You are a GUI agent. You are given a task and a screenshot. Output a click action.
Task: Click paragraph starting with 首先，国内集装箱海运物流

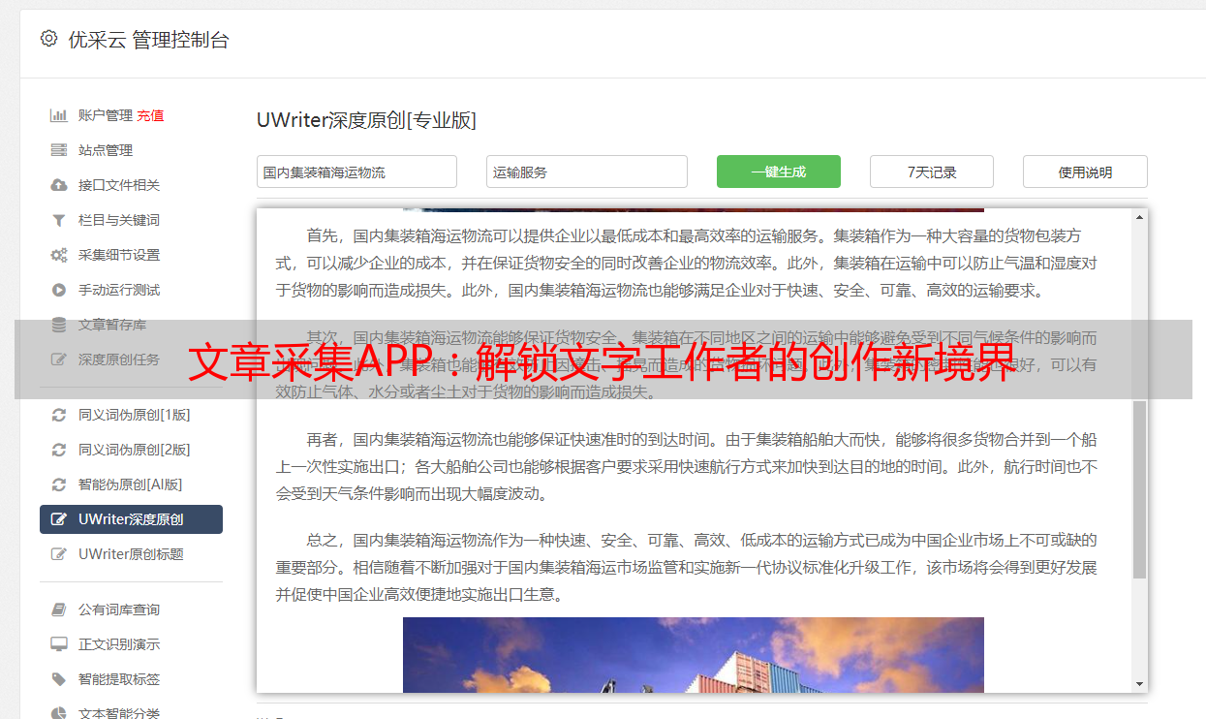click(687, 263)
